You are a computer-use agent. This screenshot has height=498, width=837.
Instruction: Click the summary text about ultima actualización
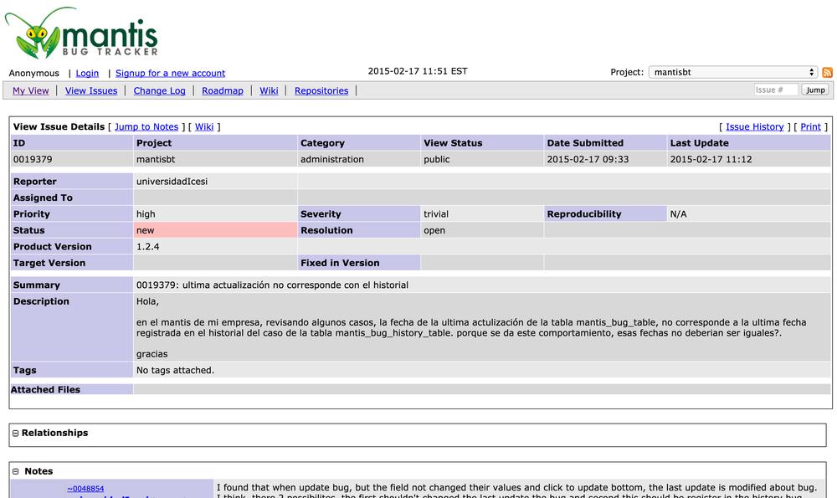click(272, 285)
